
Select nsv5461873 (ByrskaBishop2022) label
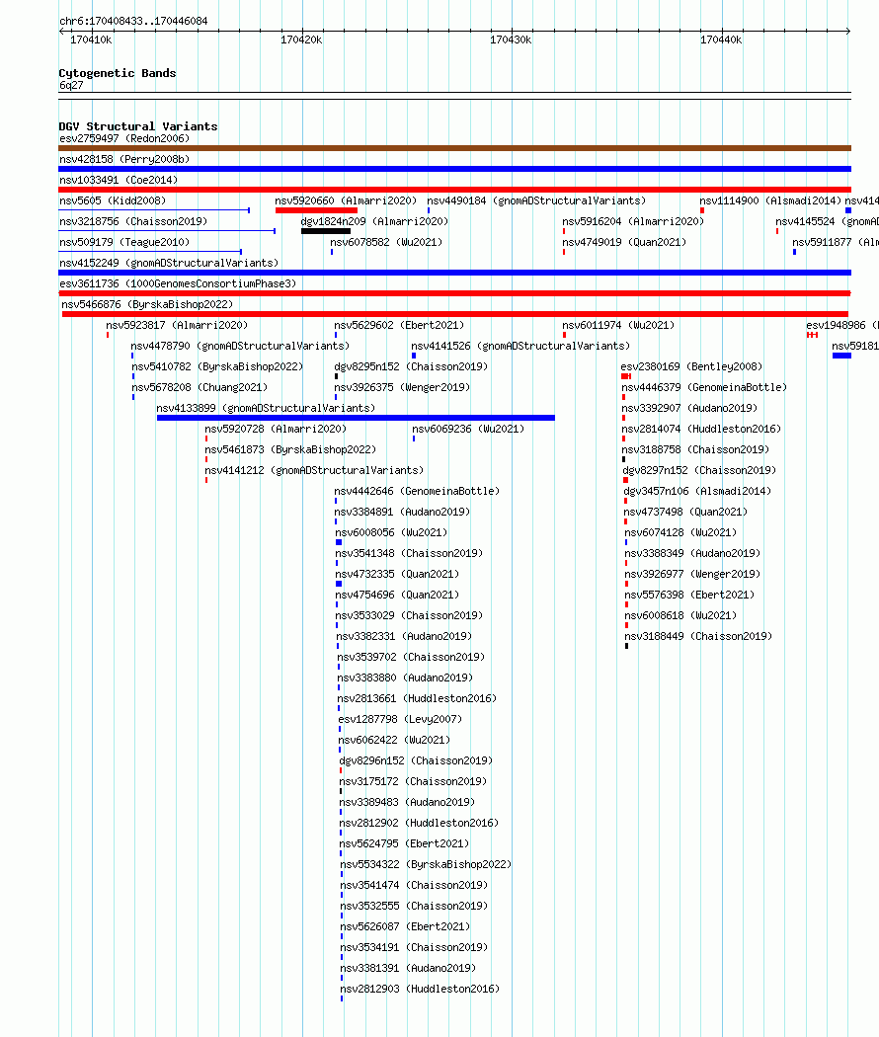pos(290,449)
